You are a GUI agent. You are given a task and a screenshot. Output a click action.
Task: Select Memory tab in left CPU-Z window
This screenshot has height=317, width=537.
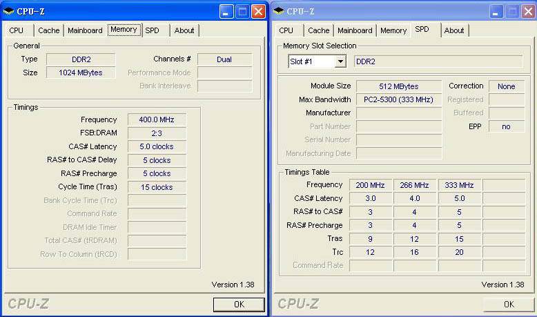click(124, 30)
